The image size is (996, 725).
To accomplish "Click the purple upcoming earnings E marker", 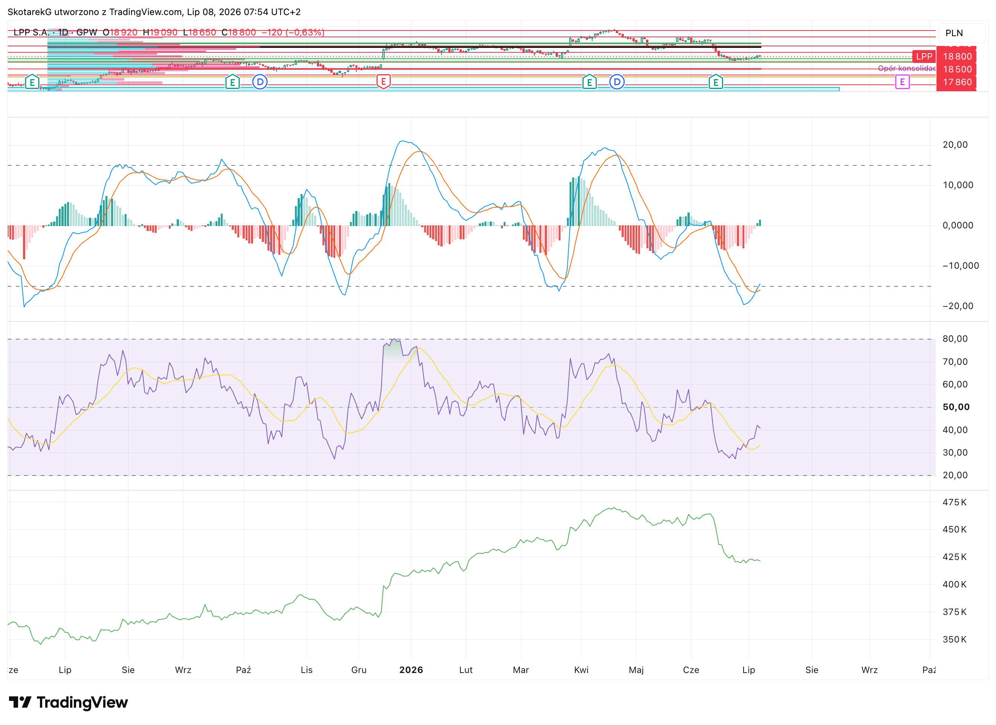I will (x=902, y=82).
